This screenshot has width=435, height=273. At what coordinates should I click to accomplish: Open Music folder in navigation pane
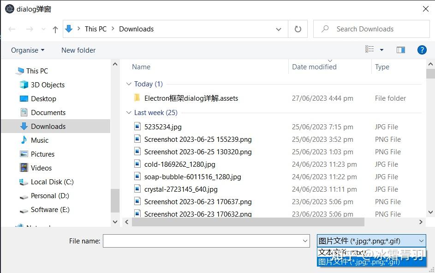coord(40,140)
